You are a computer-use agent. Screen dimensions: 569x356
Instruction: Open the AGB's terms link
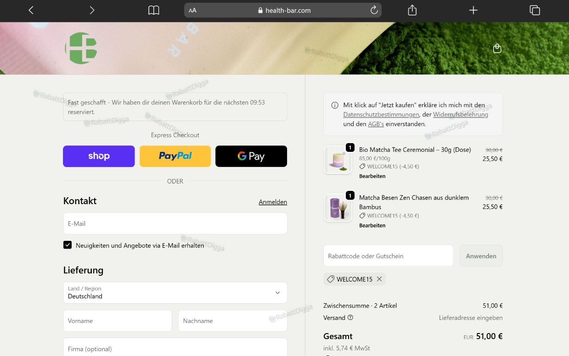376,124
